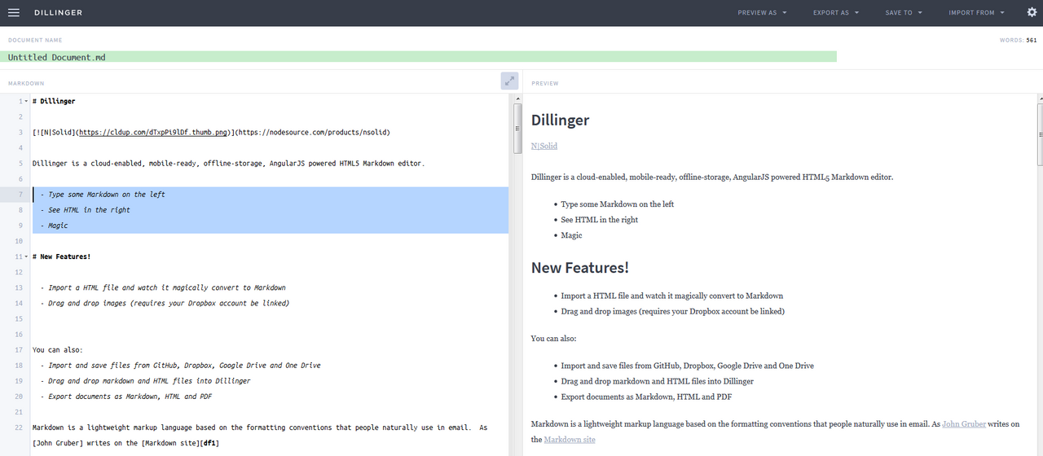
Task: Click 'Drag and drop images' editor line
Action: [x=165, y=303]
